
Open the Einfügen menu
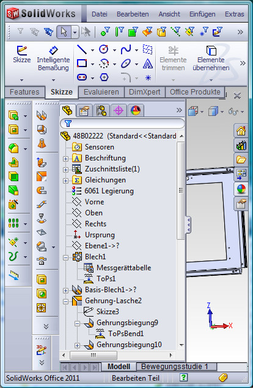point(202,14)
